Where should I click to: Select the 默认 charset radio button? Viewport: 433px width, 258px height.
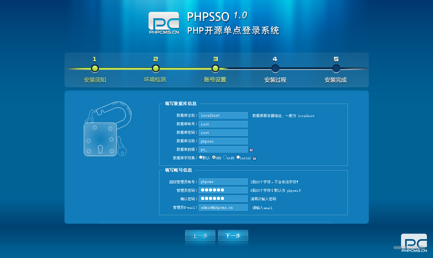click(x=201, y=157)
